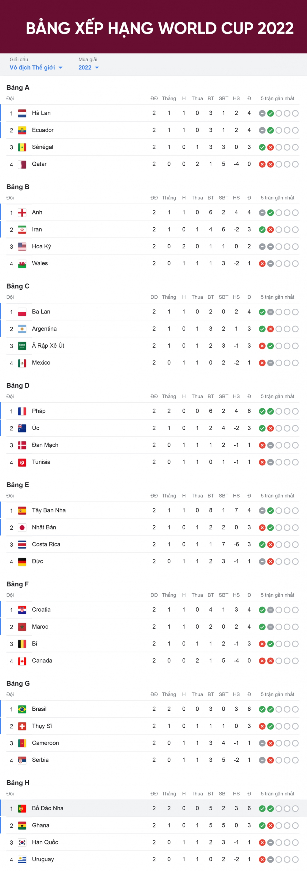Click the England flag next to Anh
The height and width of the screenshot is (871, 307).
(x=22, y=213)
